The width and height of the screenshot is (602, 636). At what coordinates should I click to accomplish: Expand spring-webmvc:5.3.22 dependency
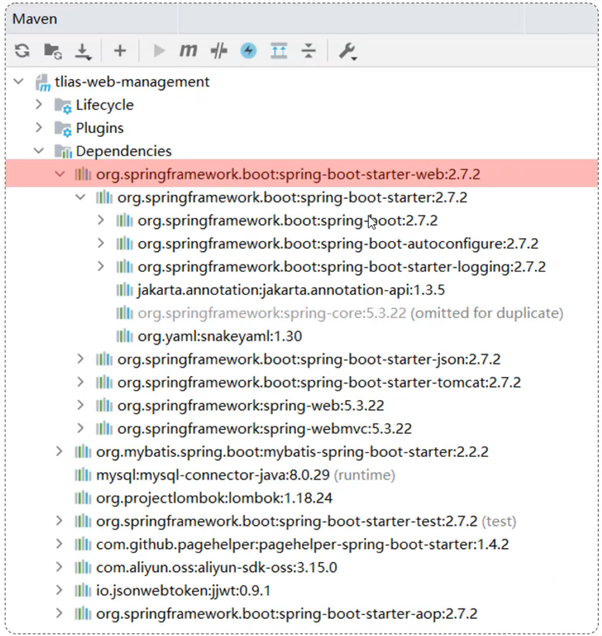pyautogui.click(x=80, y=428)
